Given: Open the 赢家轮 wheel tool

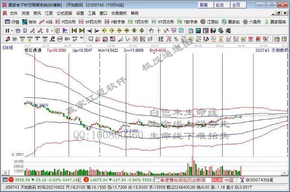Looking at the screenshot, I should 231,22.
